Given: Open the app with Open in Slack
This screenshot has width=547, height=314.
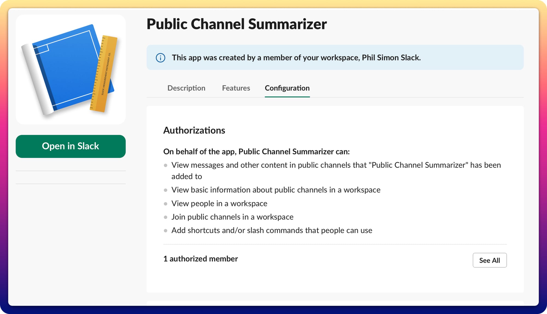Looking at the screenshot, I should pyautogui.click(x=71, y=146).
